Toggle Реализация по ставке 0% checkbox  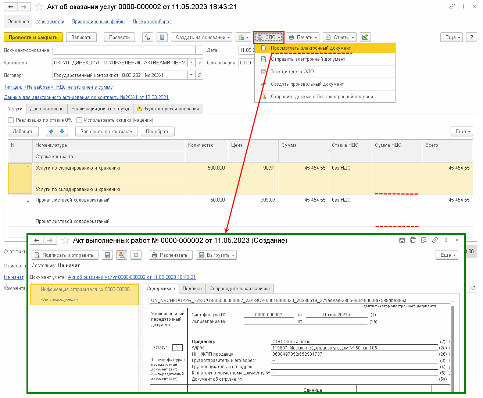coord(11,120)
